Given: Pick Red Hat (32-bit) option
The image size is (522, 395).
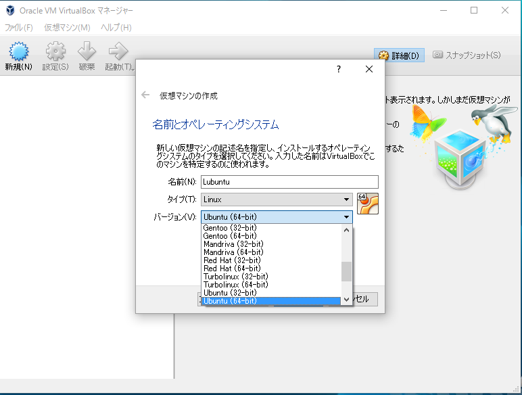Looking at the screenshot, I should (x=271, y=260).
